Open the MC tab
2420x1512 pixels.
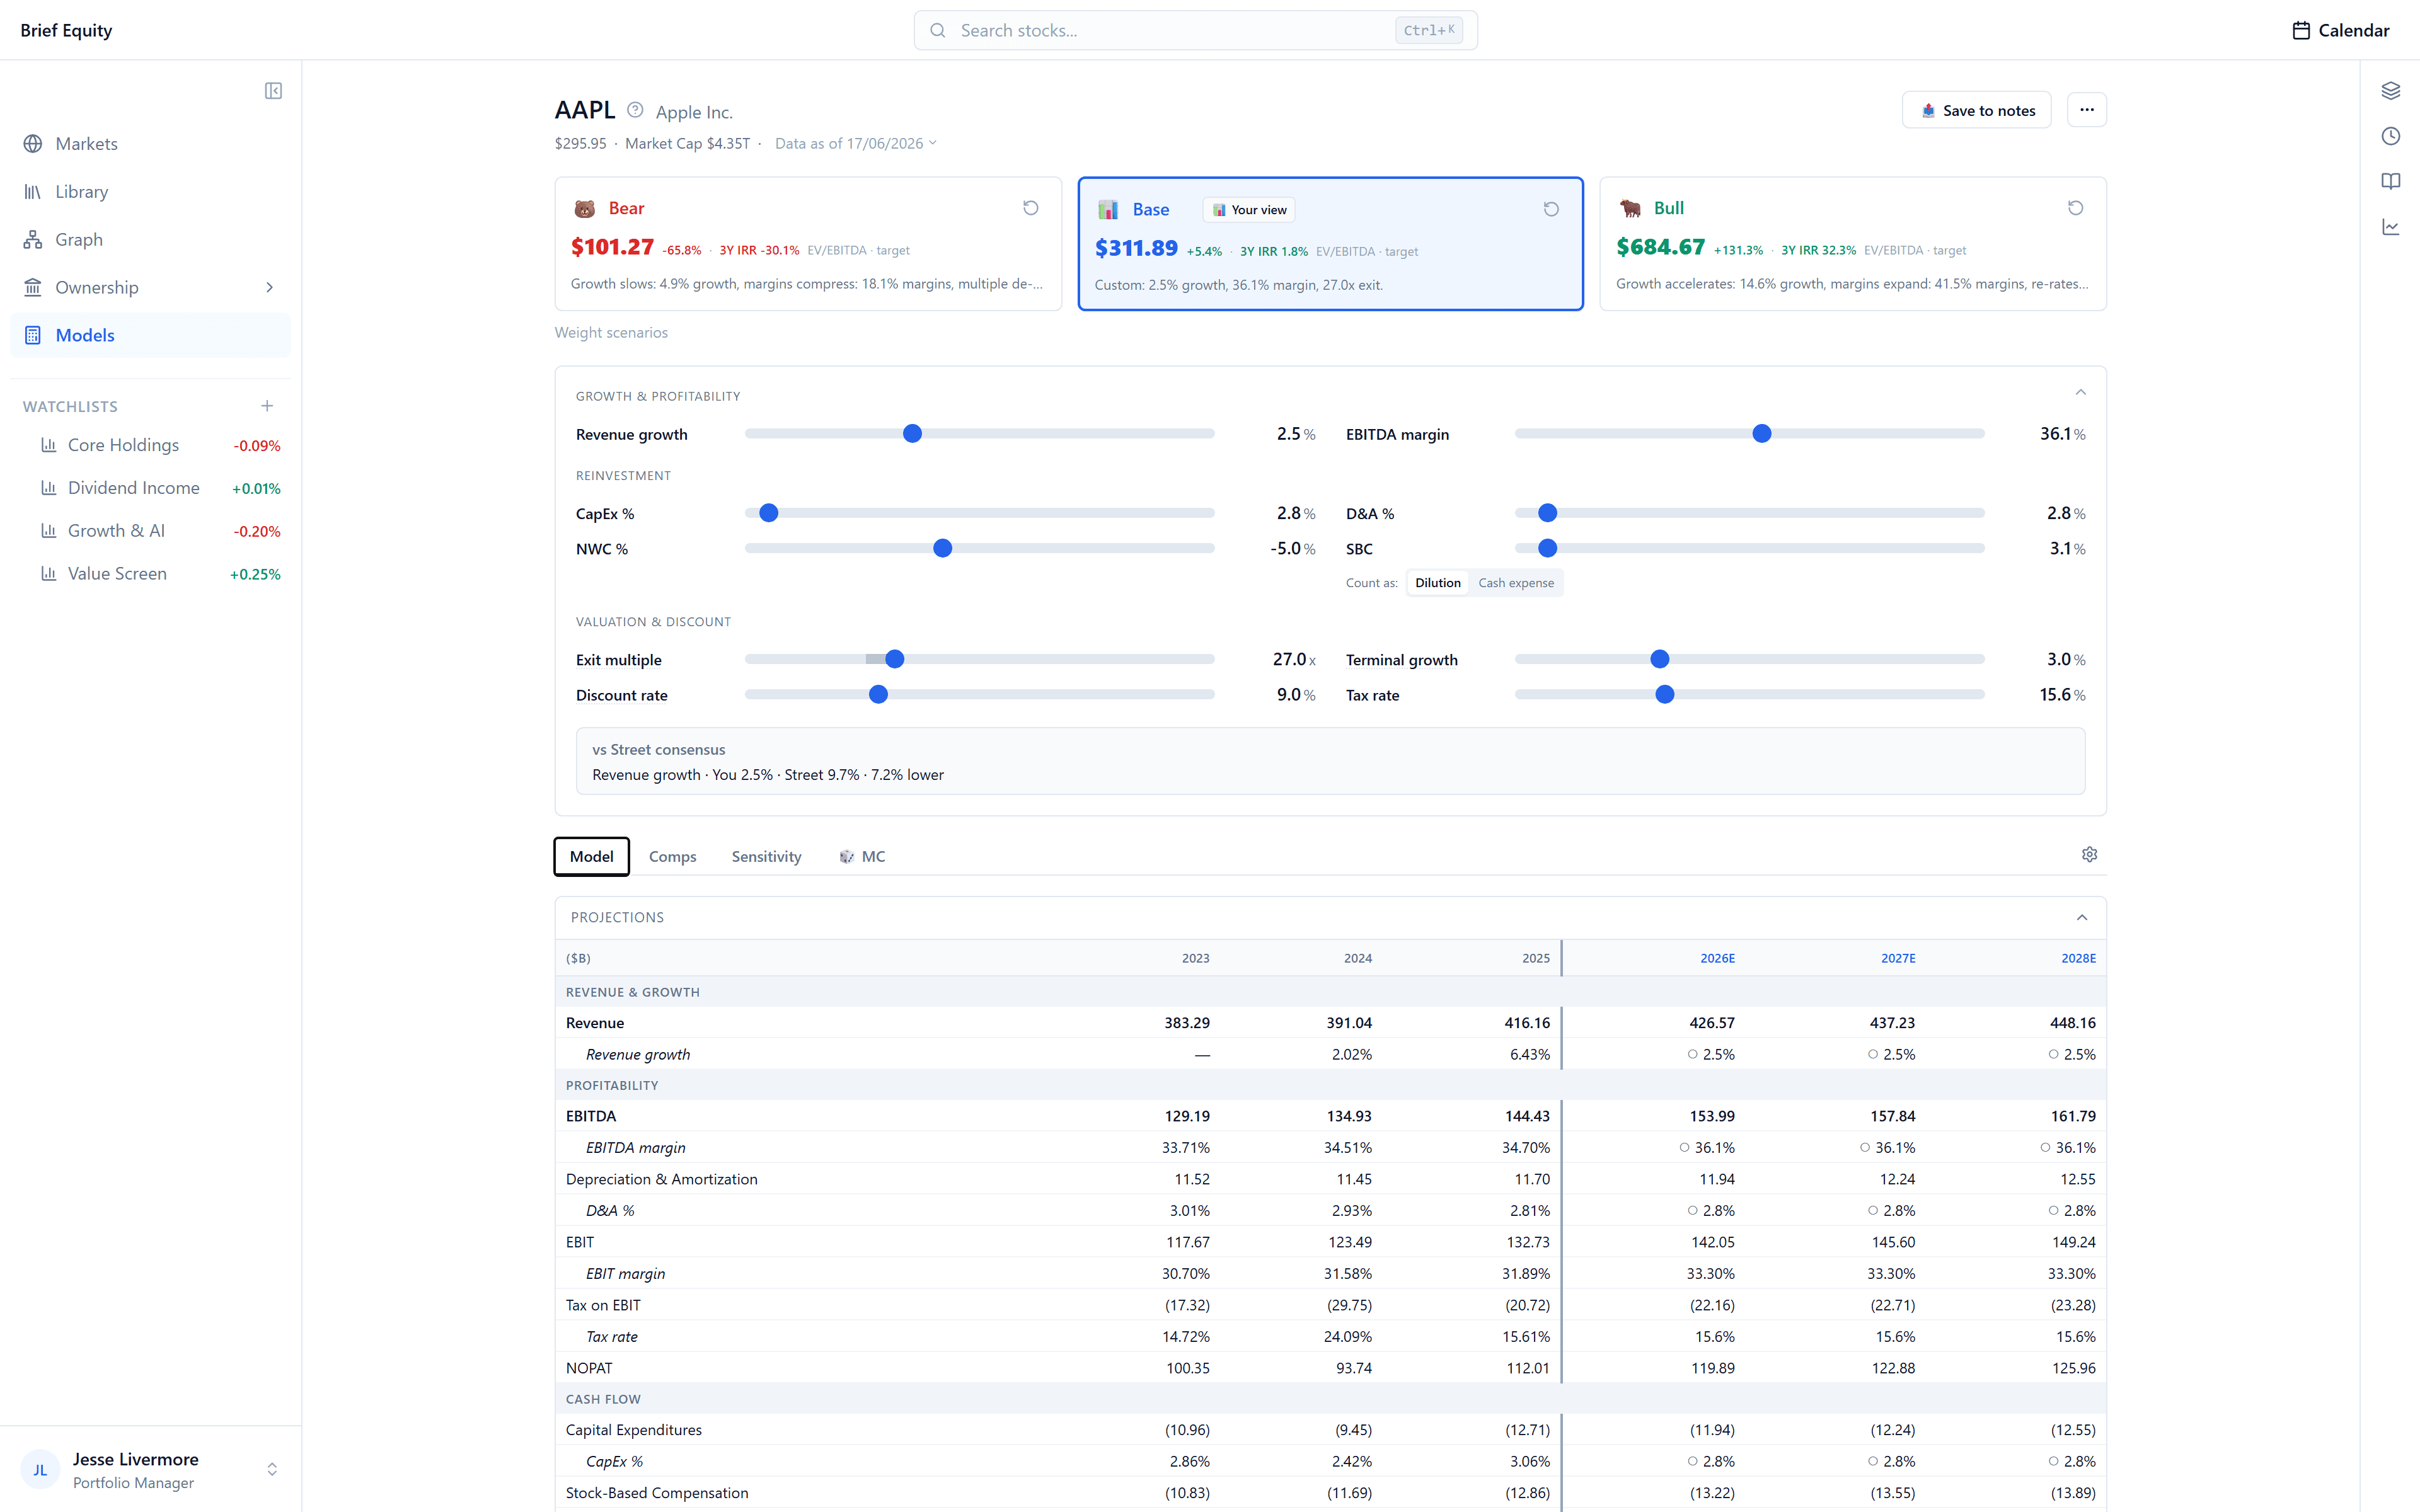(x=862, y=857)
